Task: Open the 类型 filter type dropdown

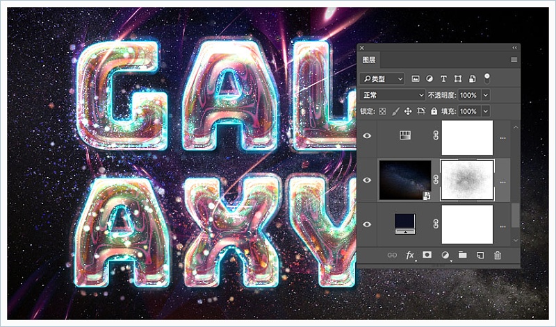Action: (383, 79)
